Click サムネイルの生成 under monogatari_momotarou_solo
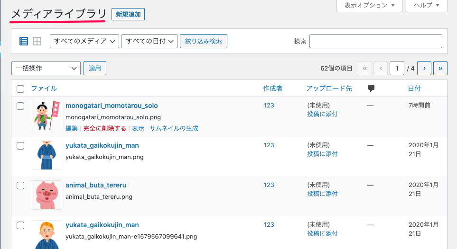 click(174, 128)
